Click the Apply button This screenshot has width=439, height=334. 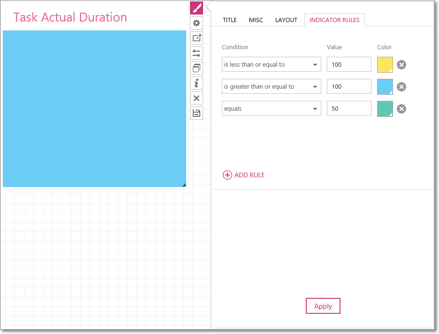[323, 306]
